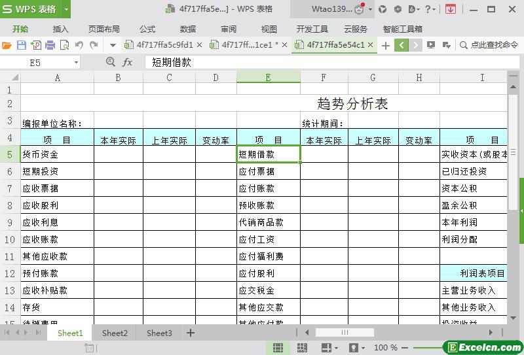Add a new document tab
This screenshot has height=355, width=524.
tap(386, 45)
